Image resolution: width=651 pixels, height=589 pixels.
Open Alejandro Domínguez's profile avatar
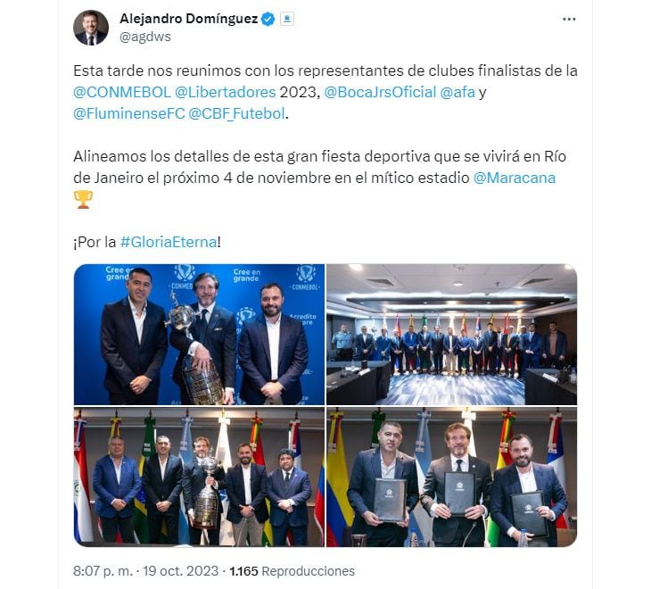click(91, 28)
